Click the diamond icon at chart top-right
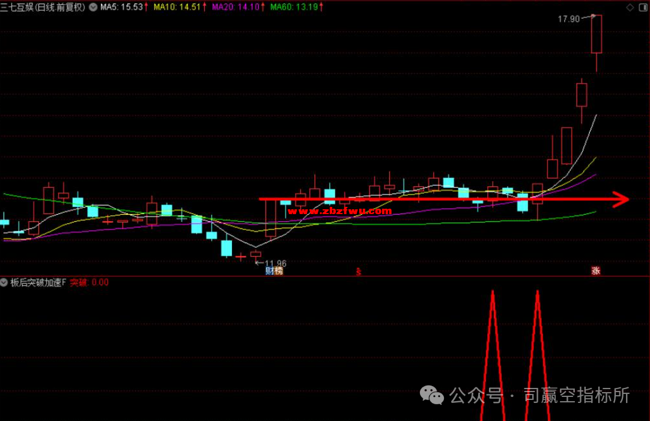This screenshot has height=421, width=650. click(630, 7)
